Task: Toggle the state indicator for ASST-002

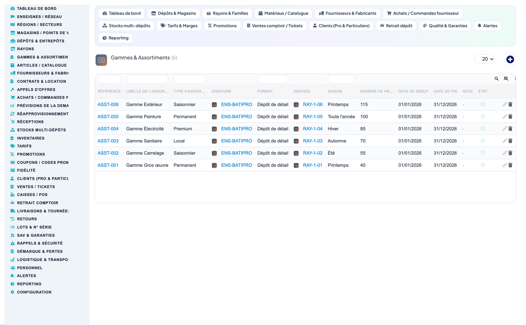Action: click(483, 153)
